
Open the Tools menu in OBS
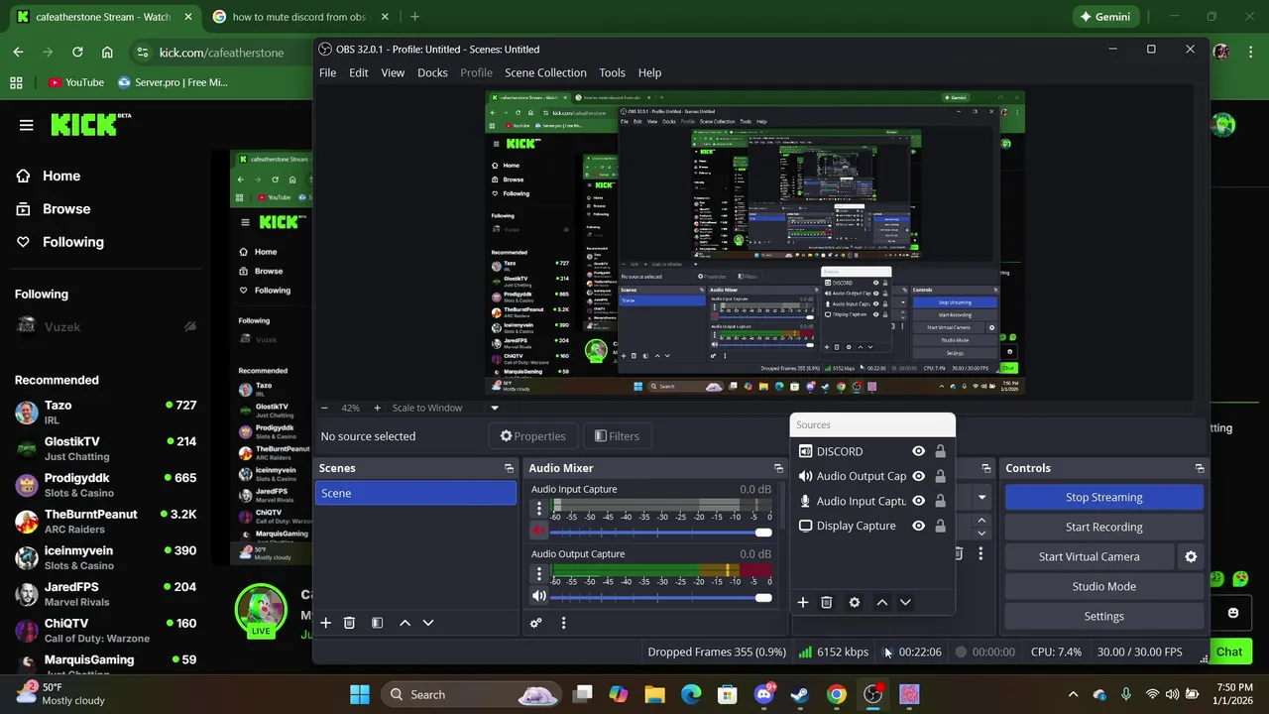click(613, 72)
